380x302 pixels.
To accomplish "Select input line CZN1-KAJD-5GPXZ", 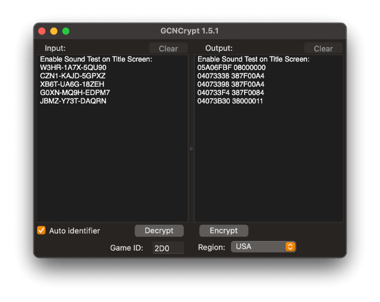I will (x=72, y=76).
